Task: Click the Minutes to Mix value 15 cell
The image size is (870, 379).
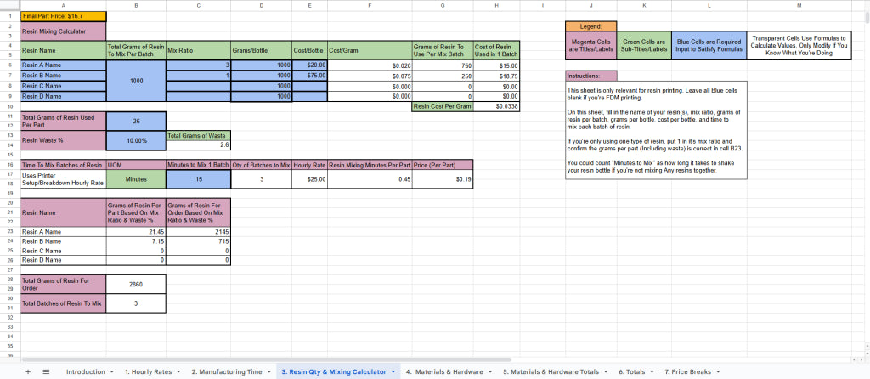Action: 198,179
